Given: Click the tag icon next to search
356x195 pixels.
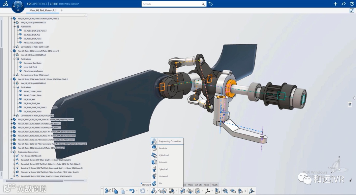Looking at the screenshot, I should tap(211, 4).
